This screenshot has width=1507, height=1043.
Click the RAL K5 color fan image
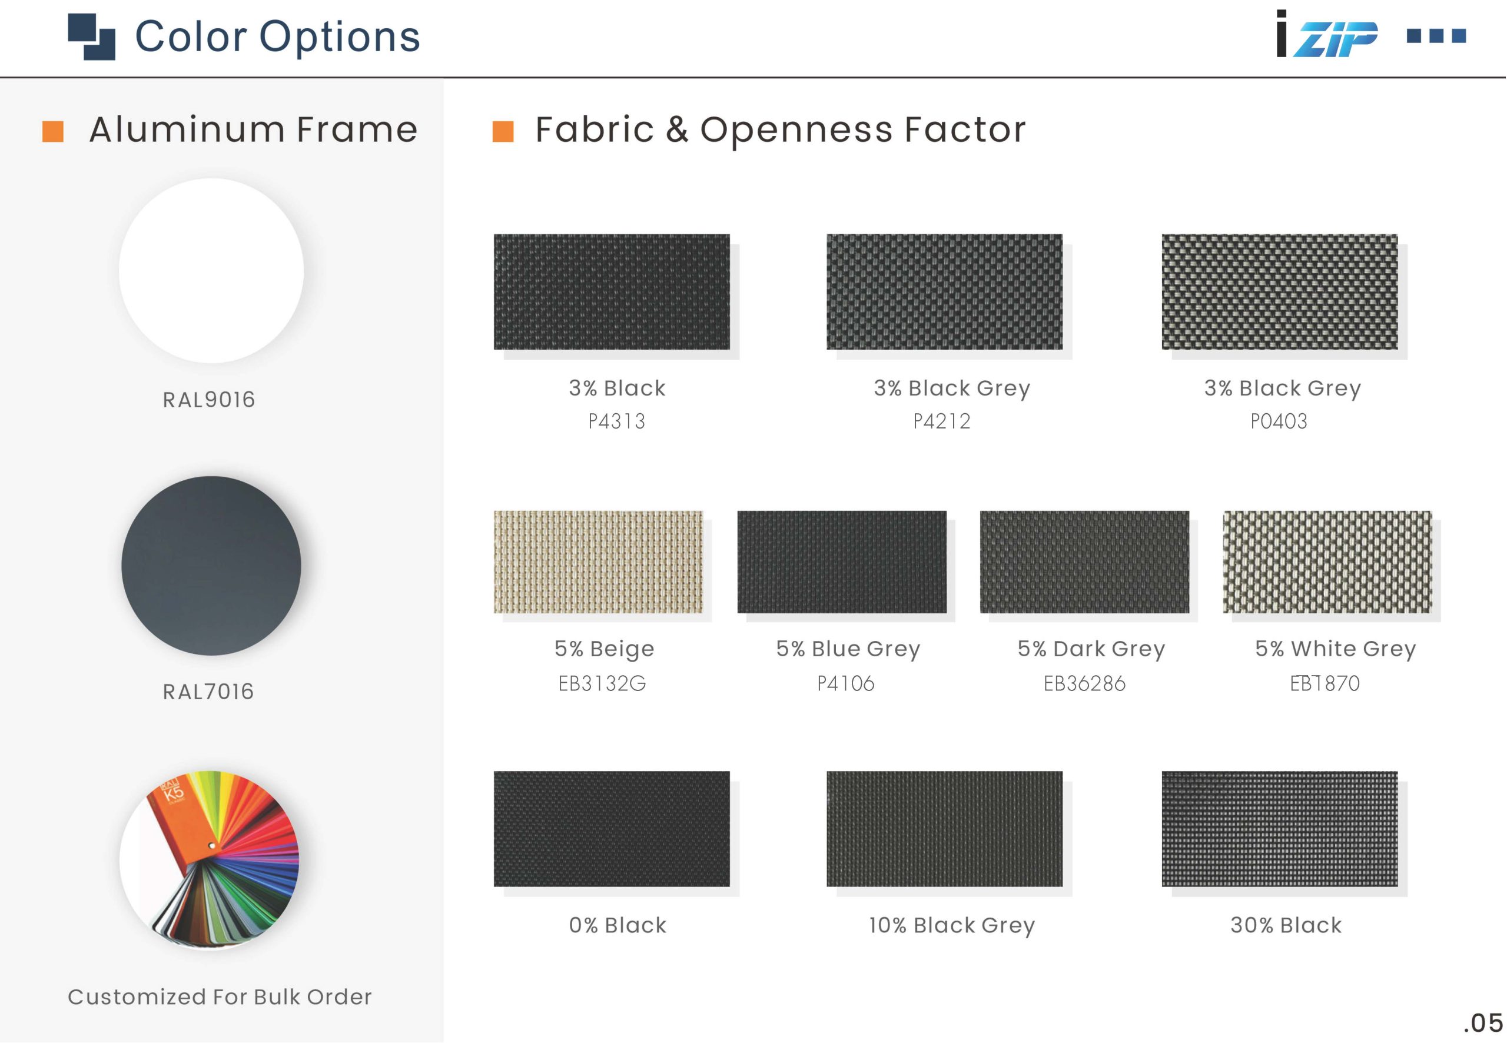(210, 860)
